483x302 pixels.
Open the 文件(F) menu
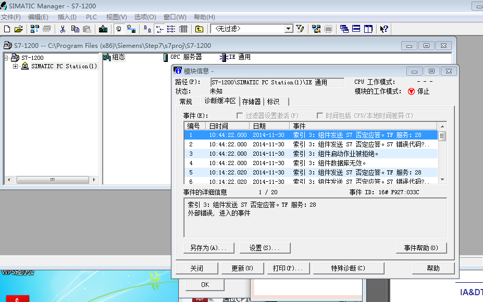(x=11, y=17)
